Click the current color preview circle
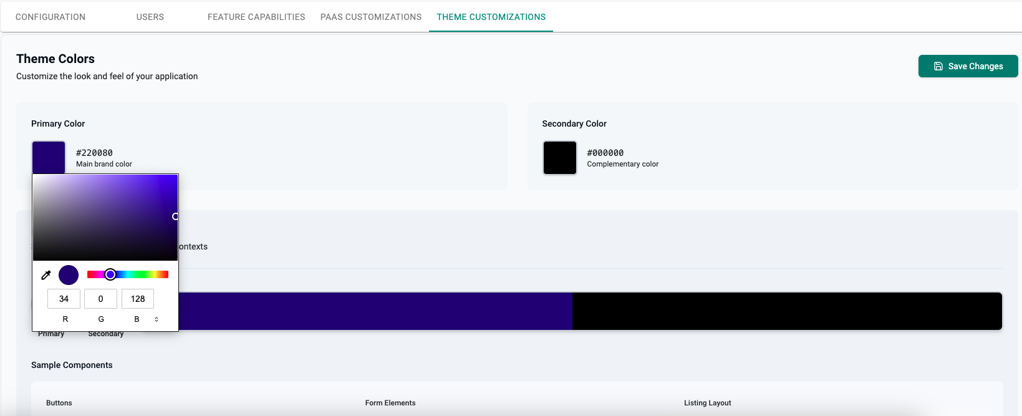 [69, 275]
